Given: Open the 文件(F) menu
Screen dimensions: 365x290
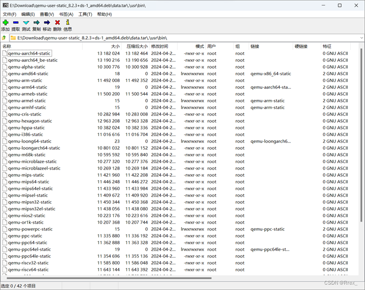Looking at the screenshot, I should click(x=9, y=14).
